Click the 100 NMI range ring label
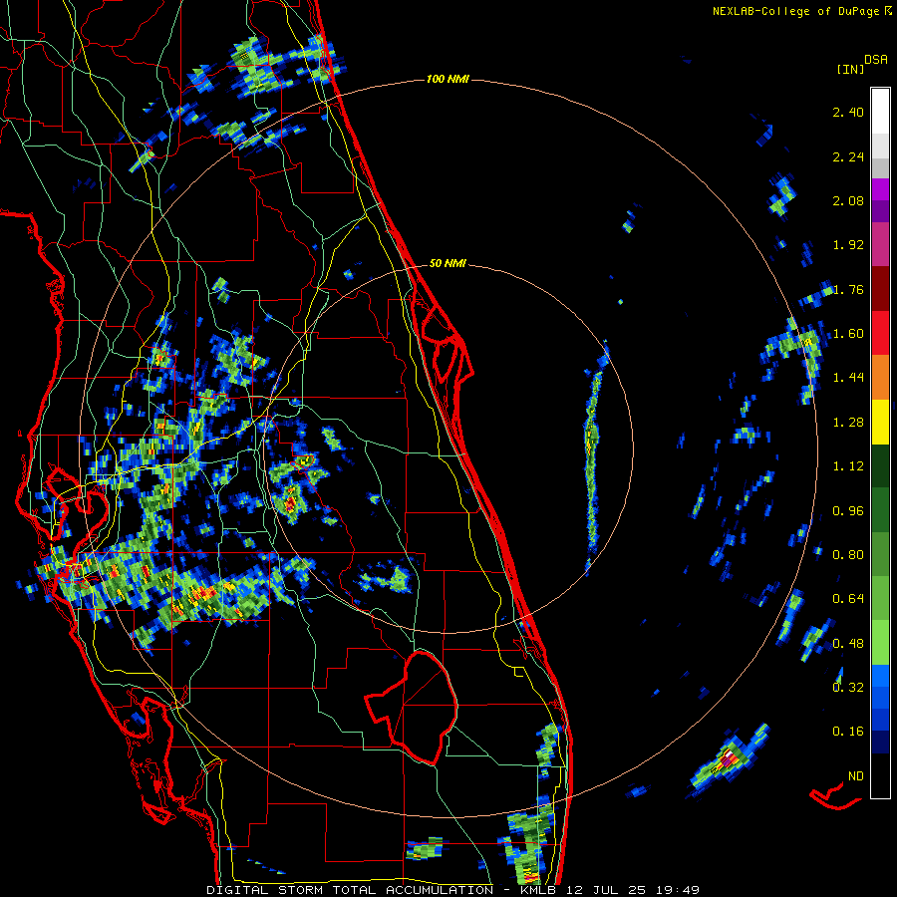Image resolution: width=897 pixels, height=897 pixels. 448,79
